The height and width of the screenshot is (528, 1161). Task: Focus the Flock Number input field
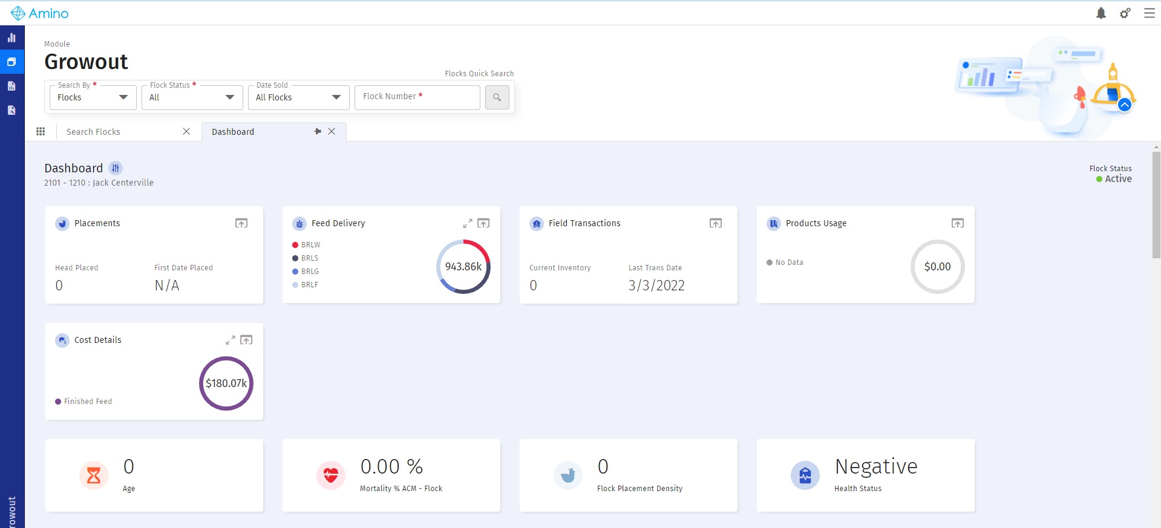tap(417, 97)
